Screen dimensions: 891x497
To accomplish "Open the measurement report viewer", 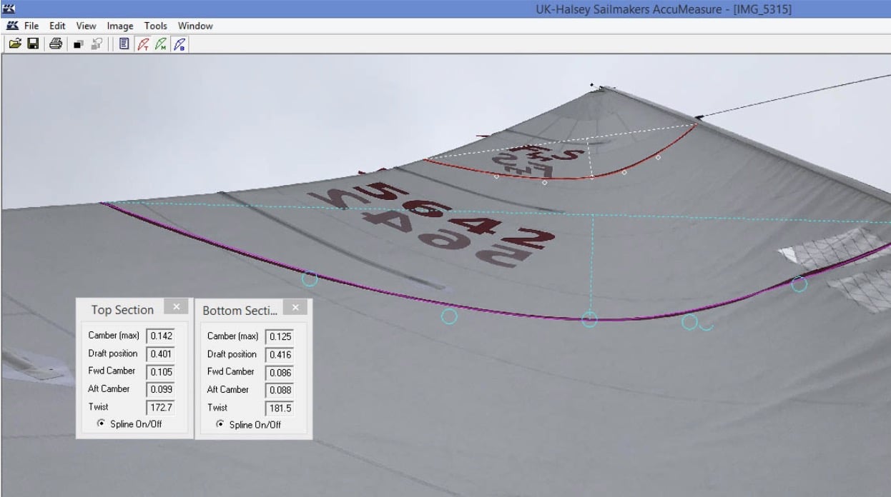I will [123, 44].
